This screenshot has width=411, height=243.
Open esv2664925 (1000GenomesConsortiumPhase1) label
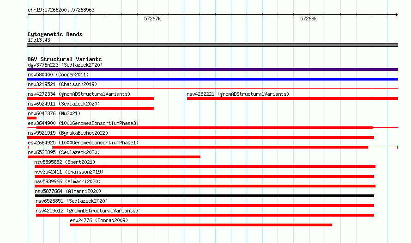(x=83, y=143)
